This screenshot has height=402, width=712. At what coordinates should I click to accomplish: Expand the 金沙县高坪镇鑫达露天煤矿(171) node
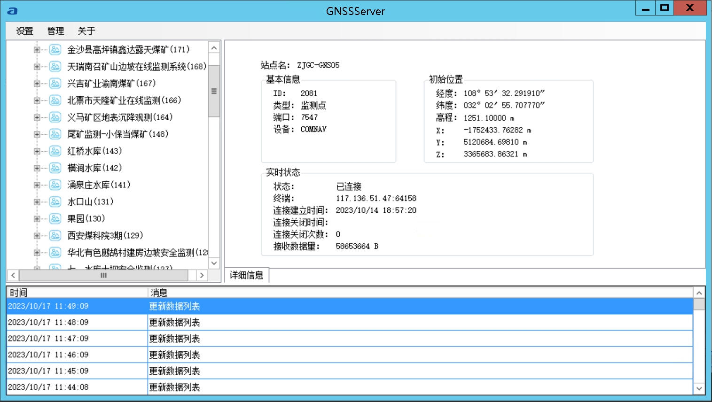click(37, 49)
